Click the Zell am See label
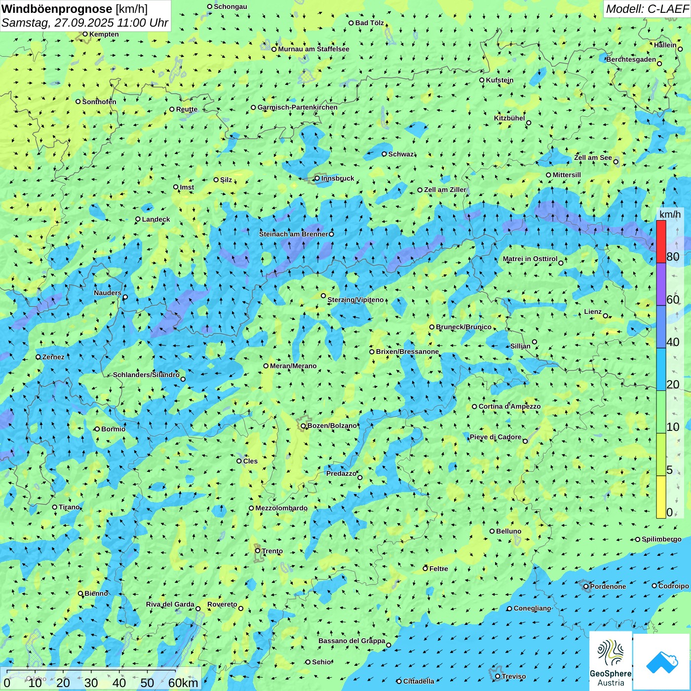The height and width of the screenshot is (691, 691). tap(593, 157)
